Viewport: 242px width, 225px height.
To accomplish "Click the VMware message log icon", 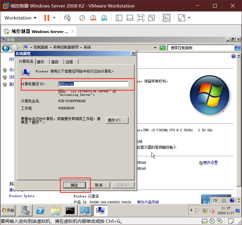I will point(231,221).
